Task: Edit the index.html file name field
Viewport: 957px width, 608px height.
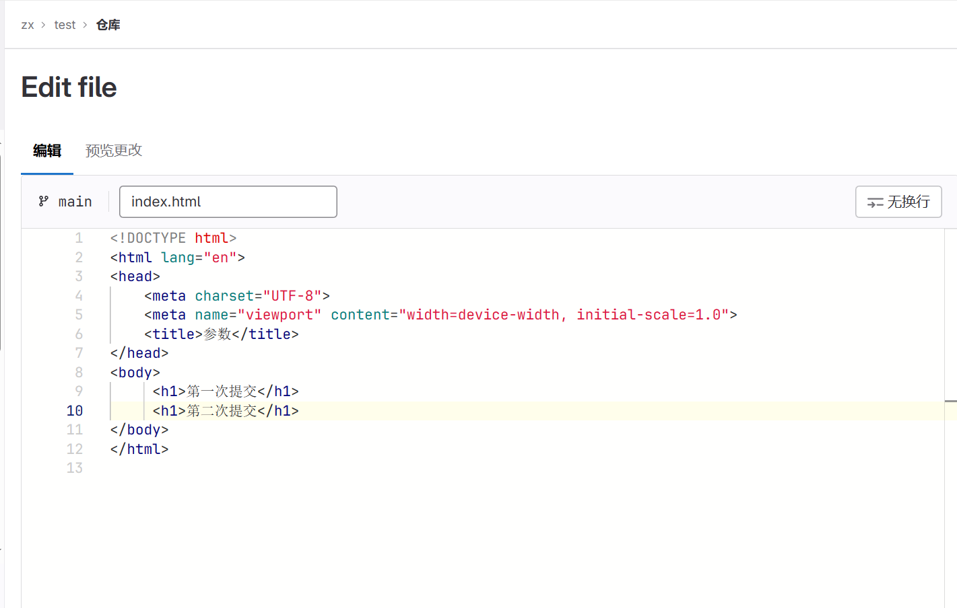Action: click(228, 202)
